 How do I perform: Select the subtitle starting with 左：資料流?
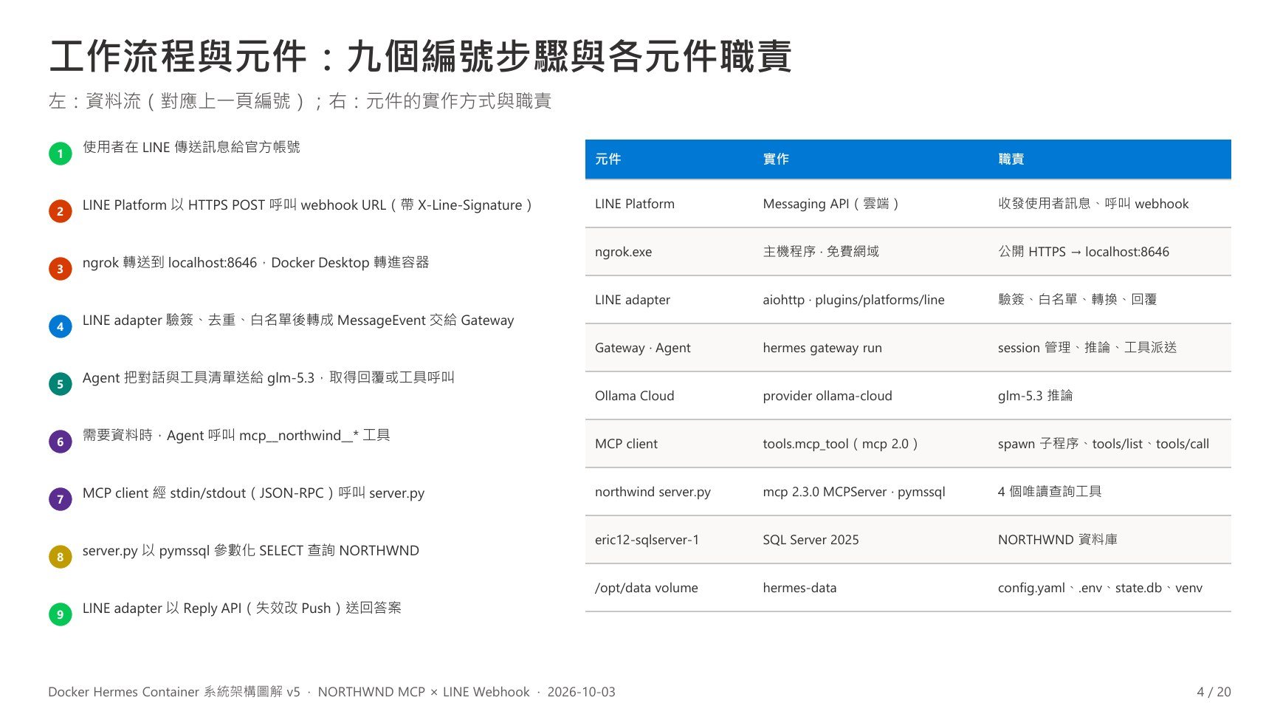(300, 101)
